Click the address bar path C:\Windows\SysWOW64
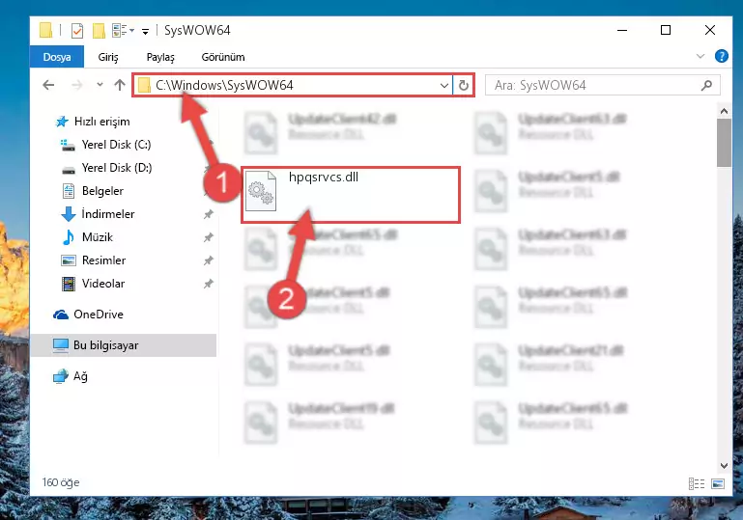The height and width of the screenshot is (520, 743). click(x=224, y=85)
